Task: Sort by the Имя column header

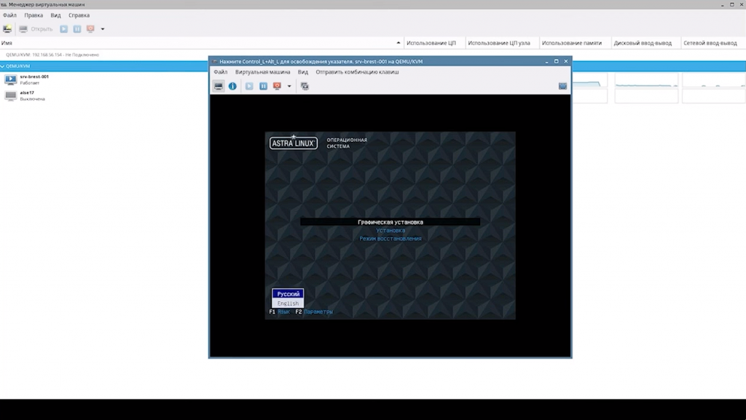Action: 201,43
